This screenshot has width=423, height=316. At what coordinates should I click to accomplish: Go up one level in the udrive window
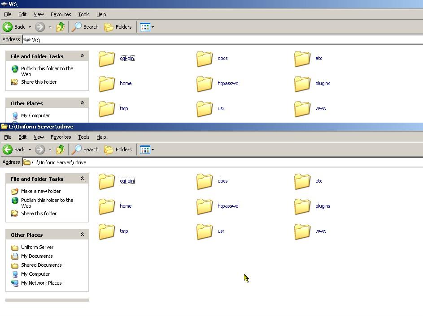61,149
